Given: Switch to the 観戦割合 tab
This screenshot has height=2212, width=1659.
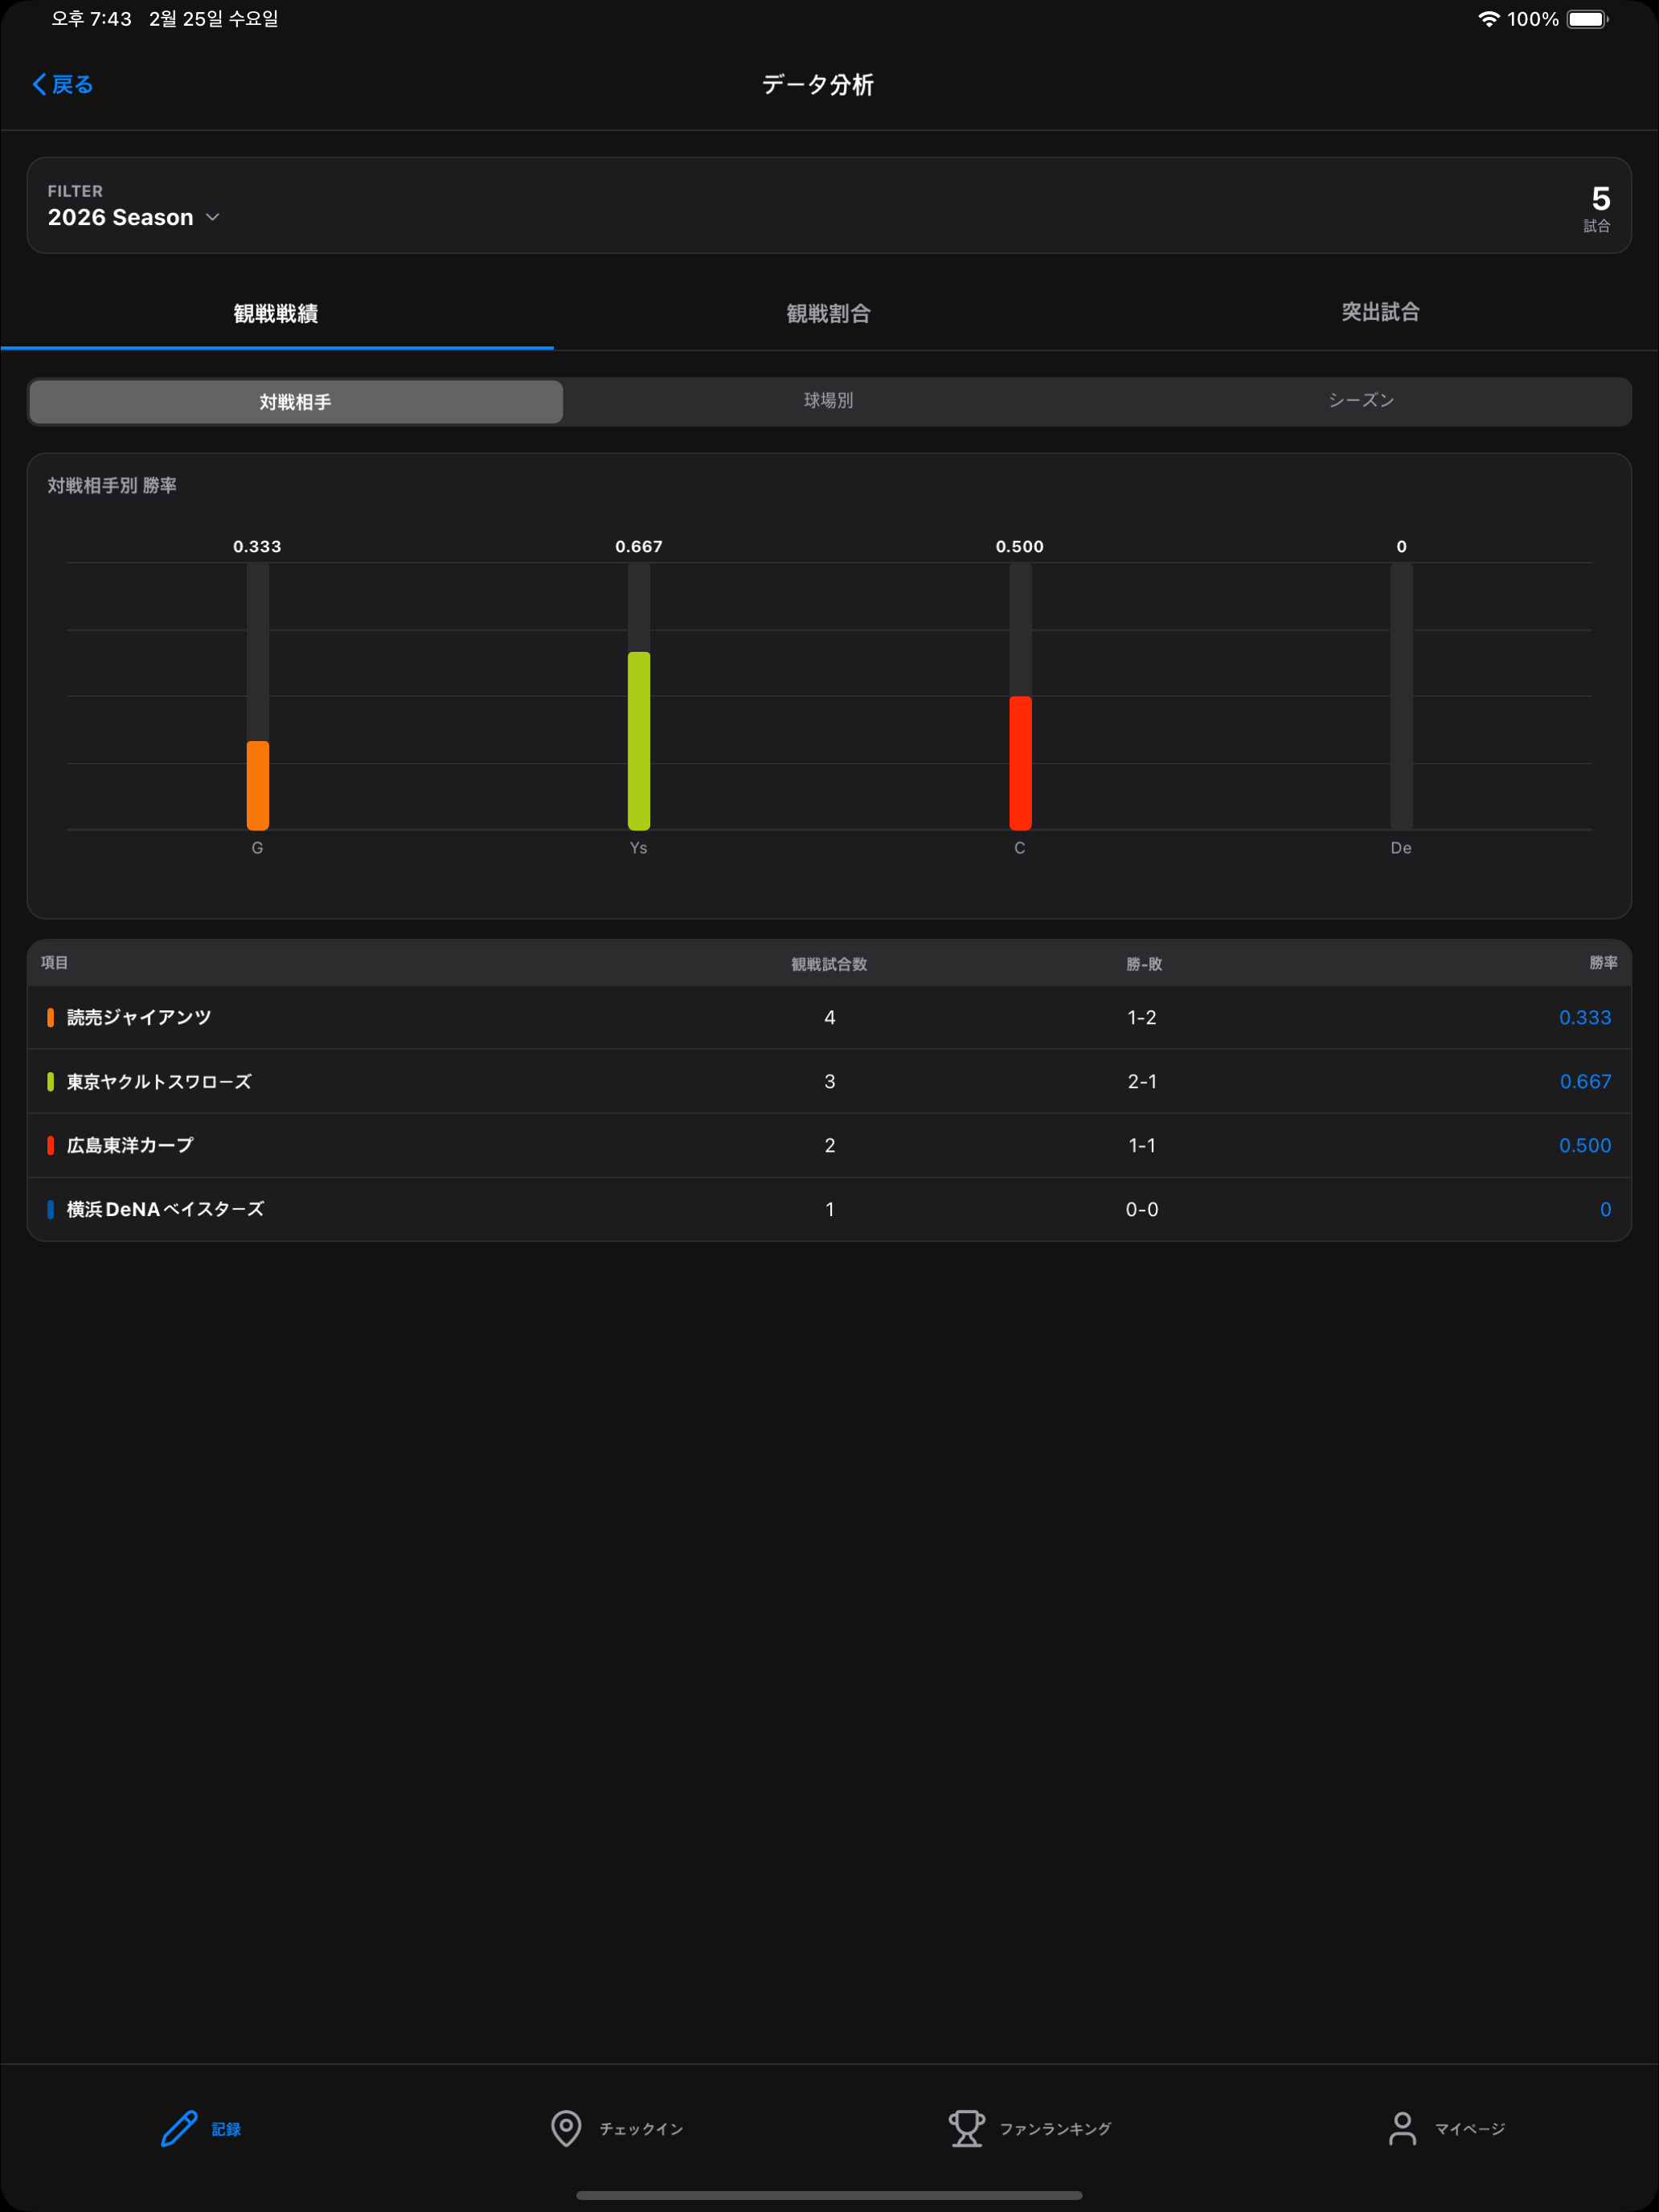Looking at the screenshot, I should pyautogui.click(x=829, y=313).
